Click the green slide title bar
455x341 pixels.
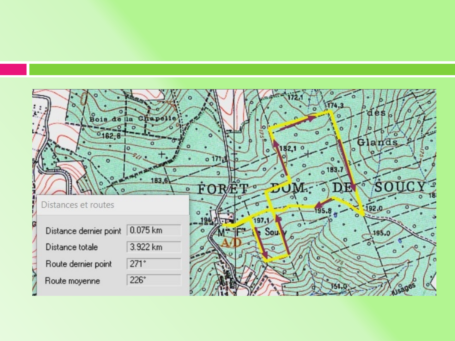(242, 69)
